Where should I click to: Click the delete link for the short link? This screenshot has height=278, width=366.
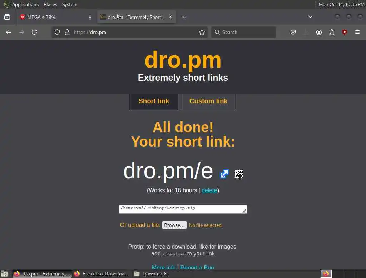click(209, 190)
